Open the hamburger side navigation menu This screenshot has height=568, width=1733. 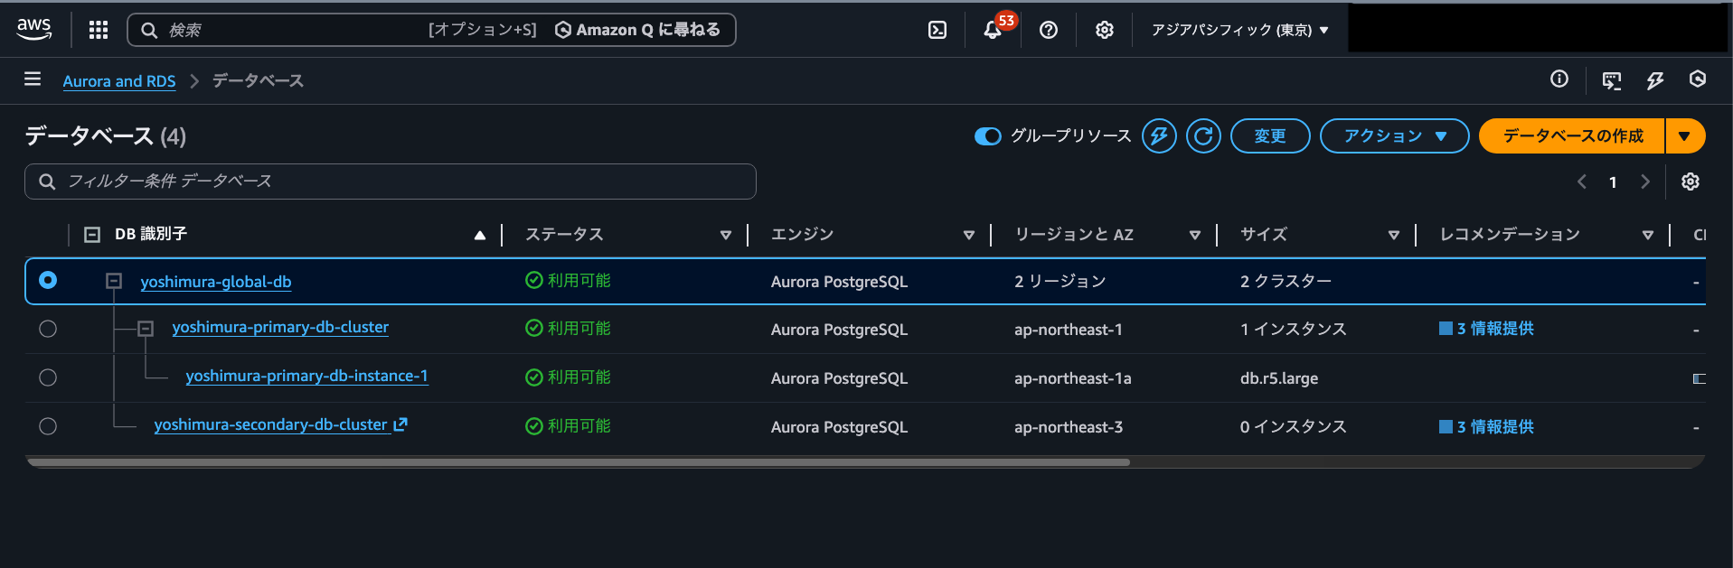(x=33, y=79)
